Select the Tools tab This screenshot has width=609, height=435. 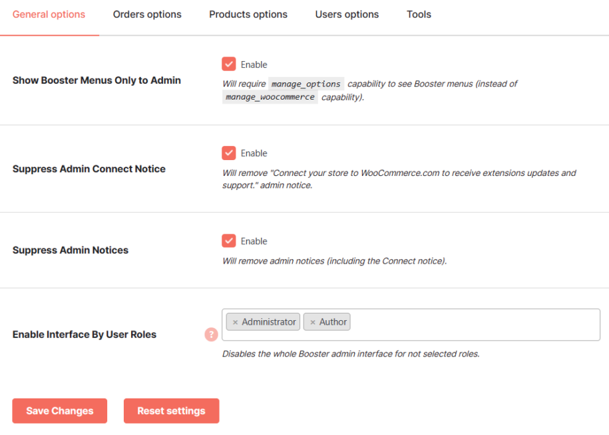pyautogui.click(x=419, y=15)
